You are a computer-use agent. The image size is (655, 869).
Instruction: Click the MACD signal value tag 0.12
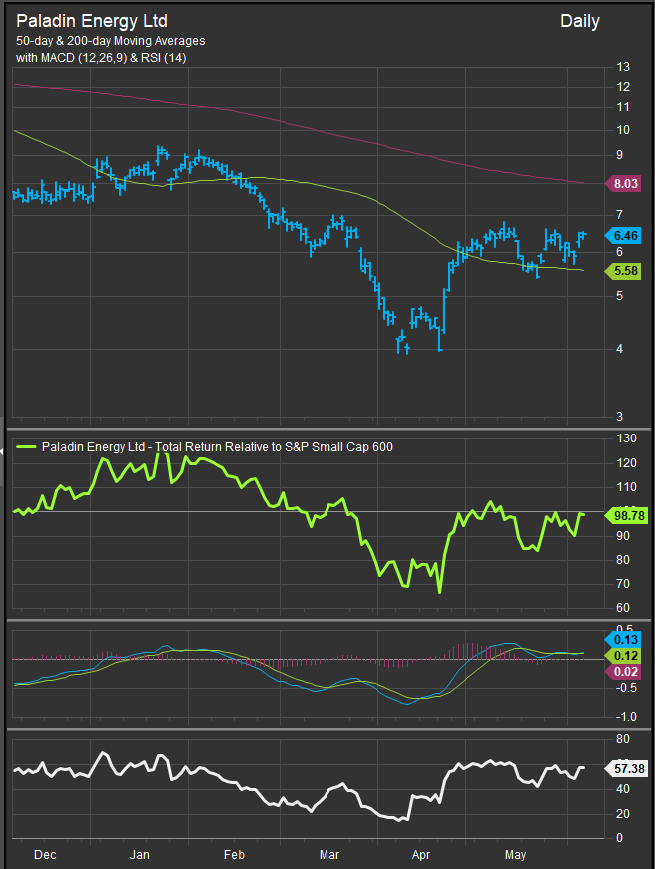(625, 656)
